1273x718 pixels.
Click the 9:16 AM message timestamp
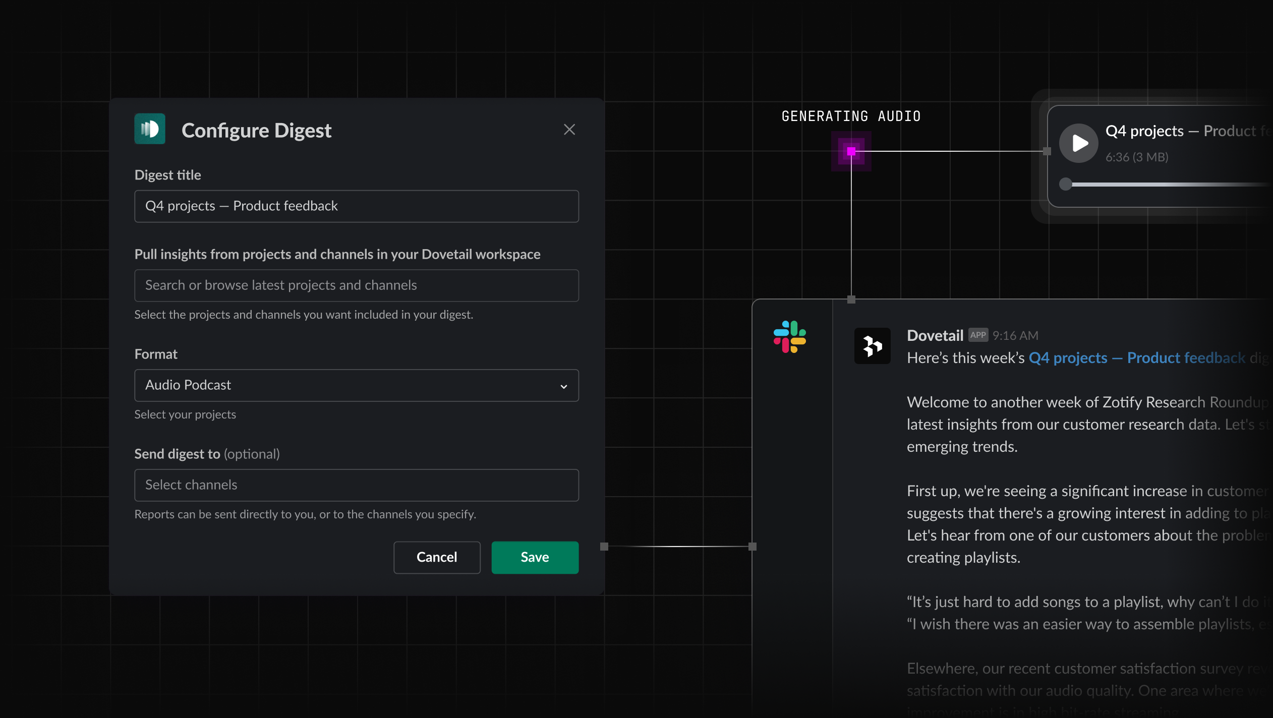(1015, 336)
